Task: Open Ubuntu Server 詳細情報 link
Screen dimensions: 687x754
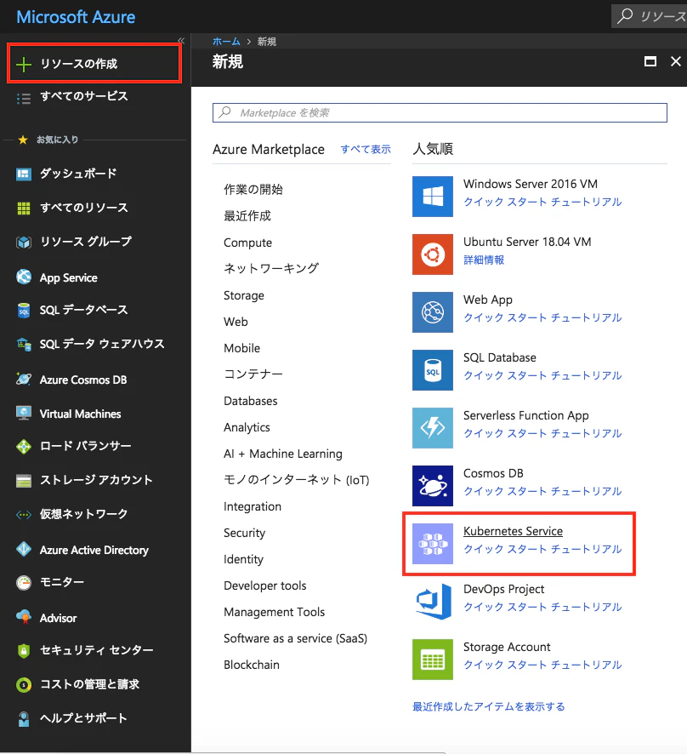Action: [x=484, y=260]
